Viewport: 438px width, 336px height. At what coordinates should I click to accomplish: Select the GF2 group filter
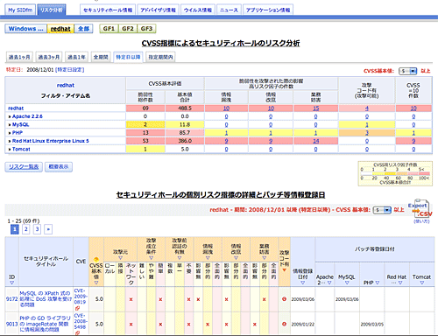[128, 29]
